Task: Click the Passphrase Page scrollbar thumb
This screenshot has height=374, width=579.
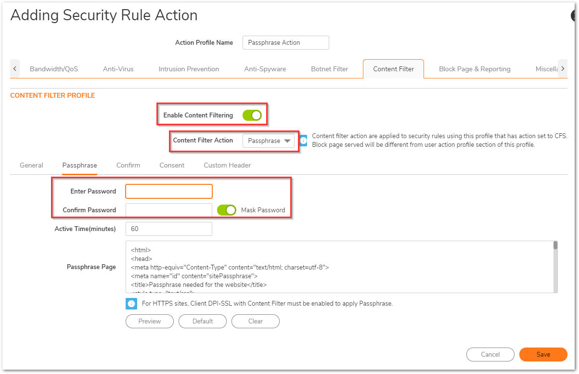Action: [555, 245]
